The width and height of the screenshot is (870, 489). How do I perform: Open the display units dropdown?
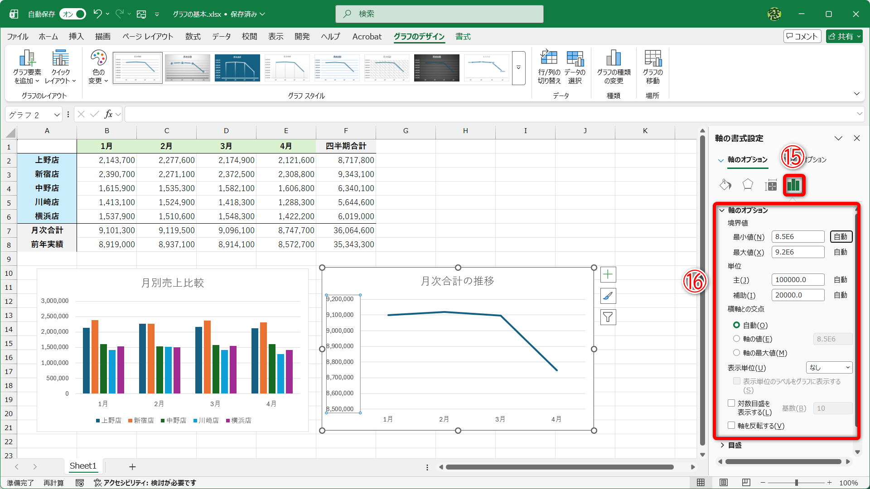coord(829,368)
